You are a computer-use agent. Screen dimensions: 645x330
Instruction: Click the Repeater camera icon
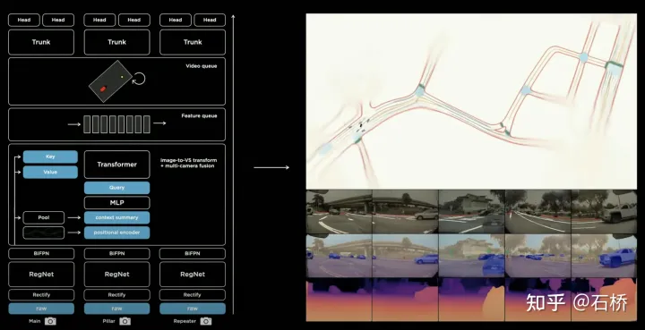[206, 321]
